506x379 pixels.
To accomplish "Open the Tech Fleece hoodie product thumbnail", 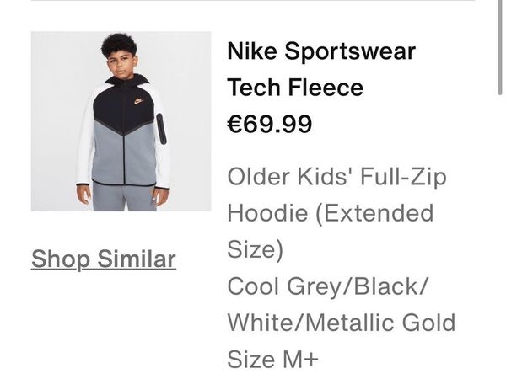I will (x=121, y=121).
